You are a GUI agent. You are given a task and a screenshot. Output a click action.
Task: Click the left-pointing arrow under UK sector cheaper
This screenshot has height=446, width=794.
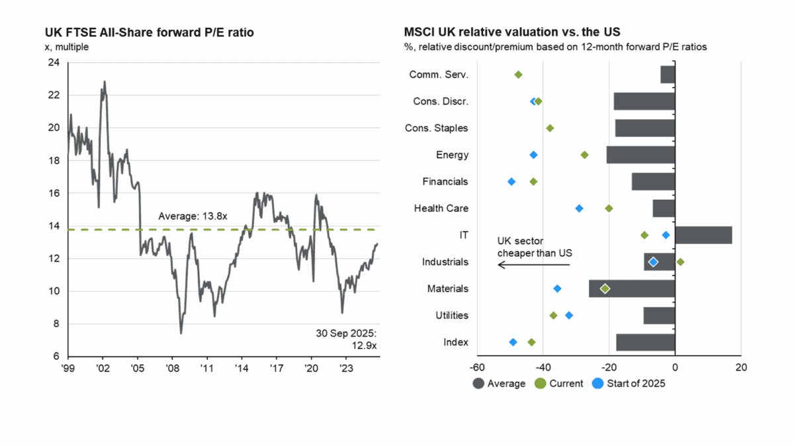(533, 265)
